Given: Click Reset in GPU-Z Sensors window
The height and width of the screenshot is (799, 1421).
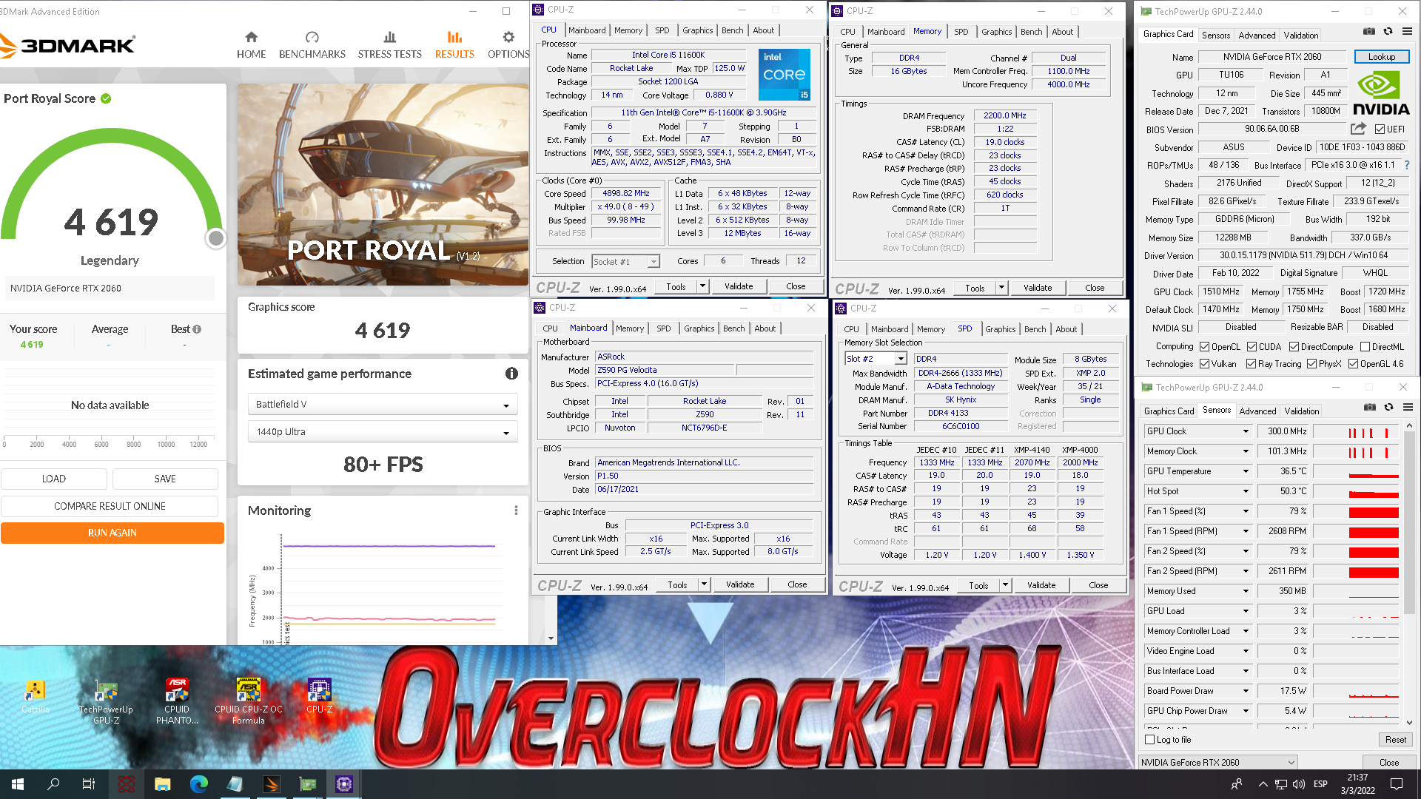Looking at the screenshot, I should point(1395,740).
